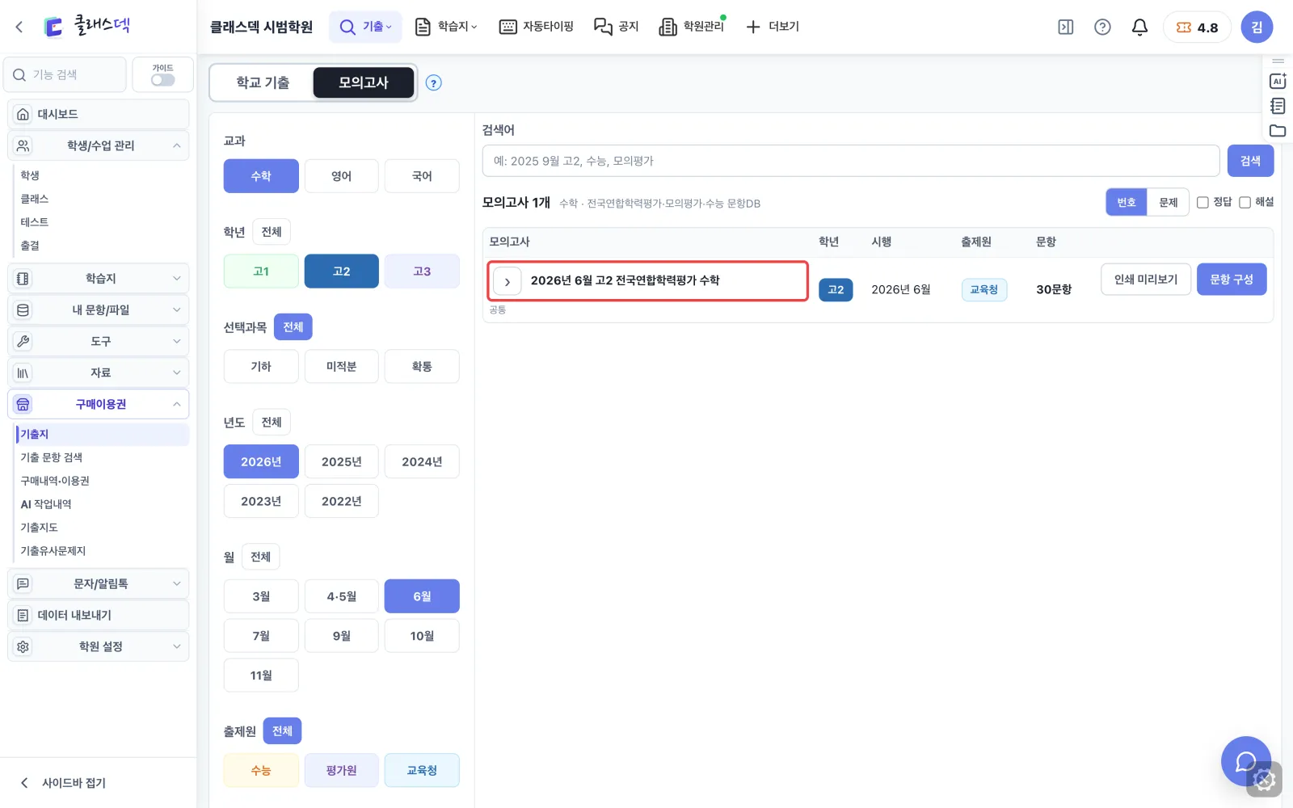Click 전체 next to 년도

[x=272, y=422]
